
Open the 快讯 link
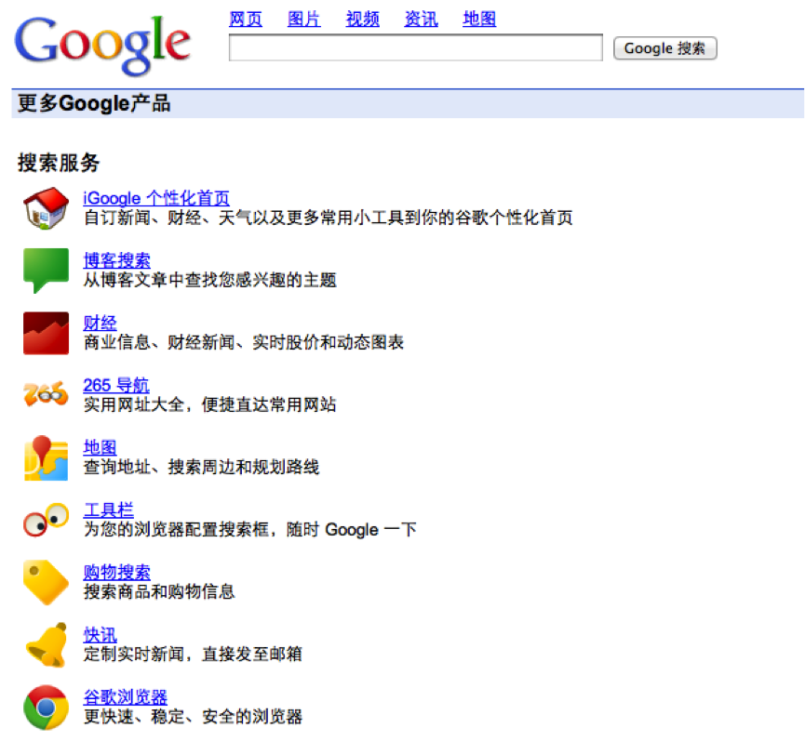click(x=101, y=635)
